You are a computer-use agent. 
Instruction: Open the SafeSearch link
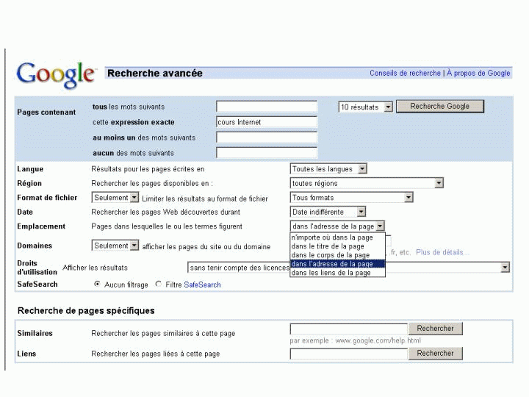pyautogui.click(x=202, y=285)
